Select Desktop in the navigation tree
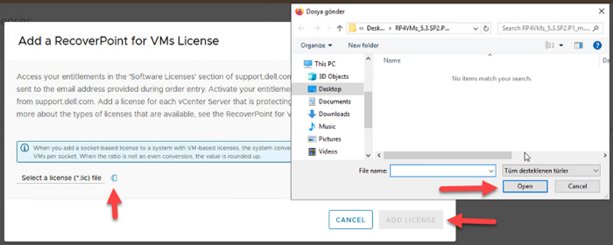This screenshot has height=245, width=613. click(x=324, y=89)
